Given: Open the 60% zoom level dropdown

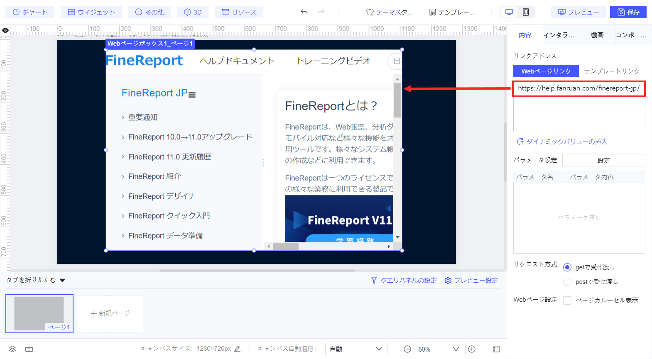Looking at the screenshot, I should pyautogui.click(x=440, y=349).
